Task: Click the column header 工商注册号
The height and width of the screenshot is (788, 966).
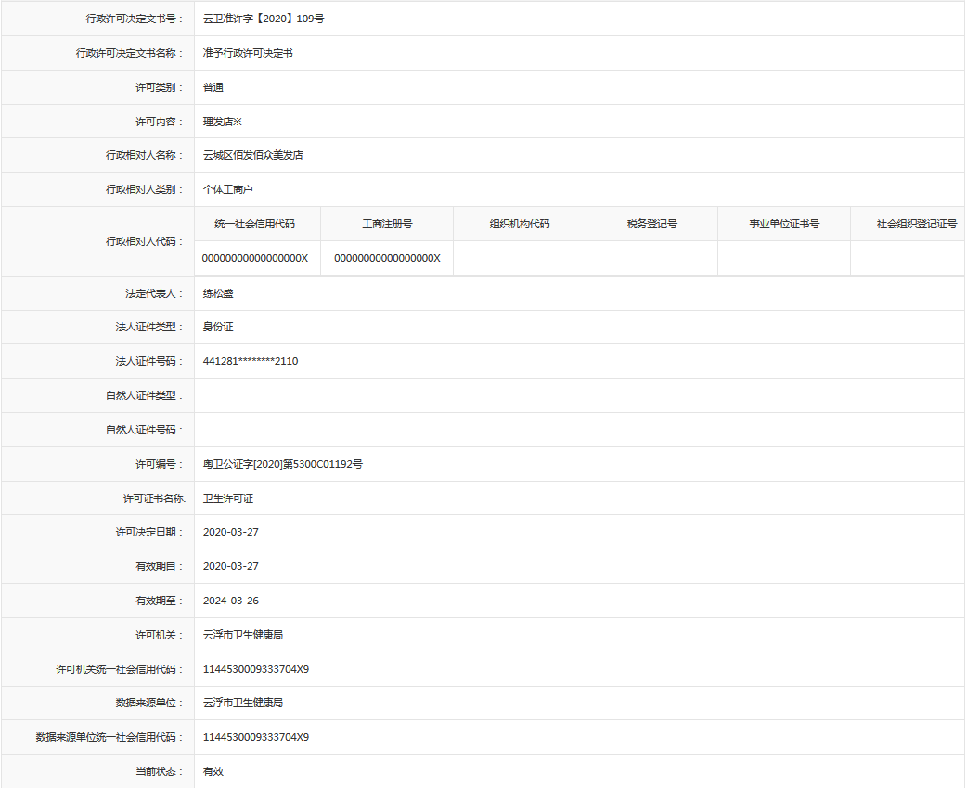Action: pos(387,224)
